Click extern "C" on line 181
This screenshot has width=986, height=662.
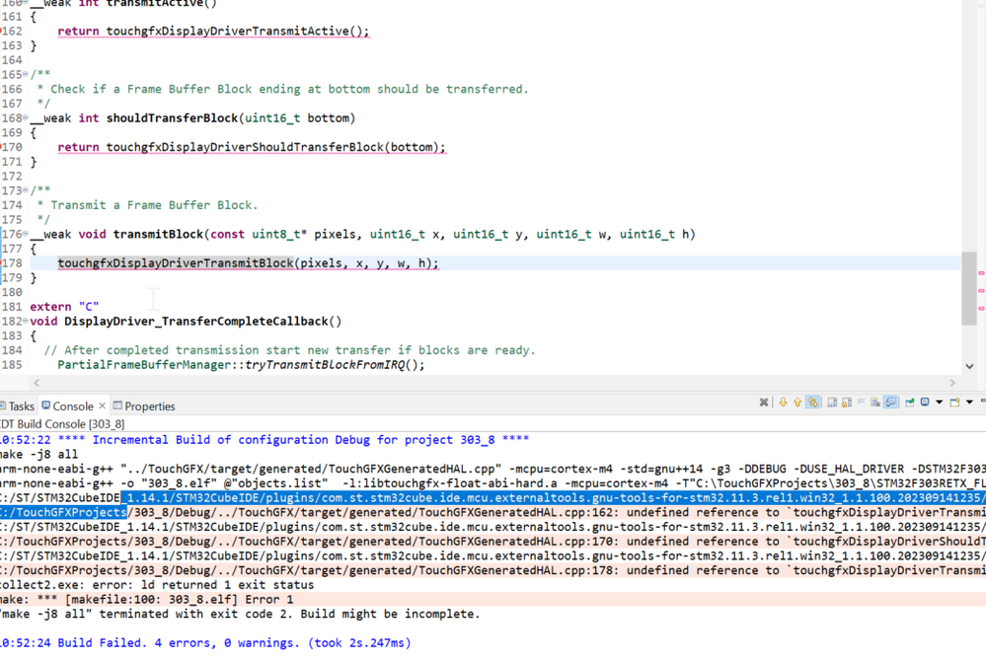pos(64,306)
